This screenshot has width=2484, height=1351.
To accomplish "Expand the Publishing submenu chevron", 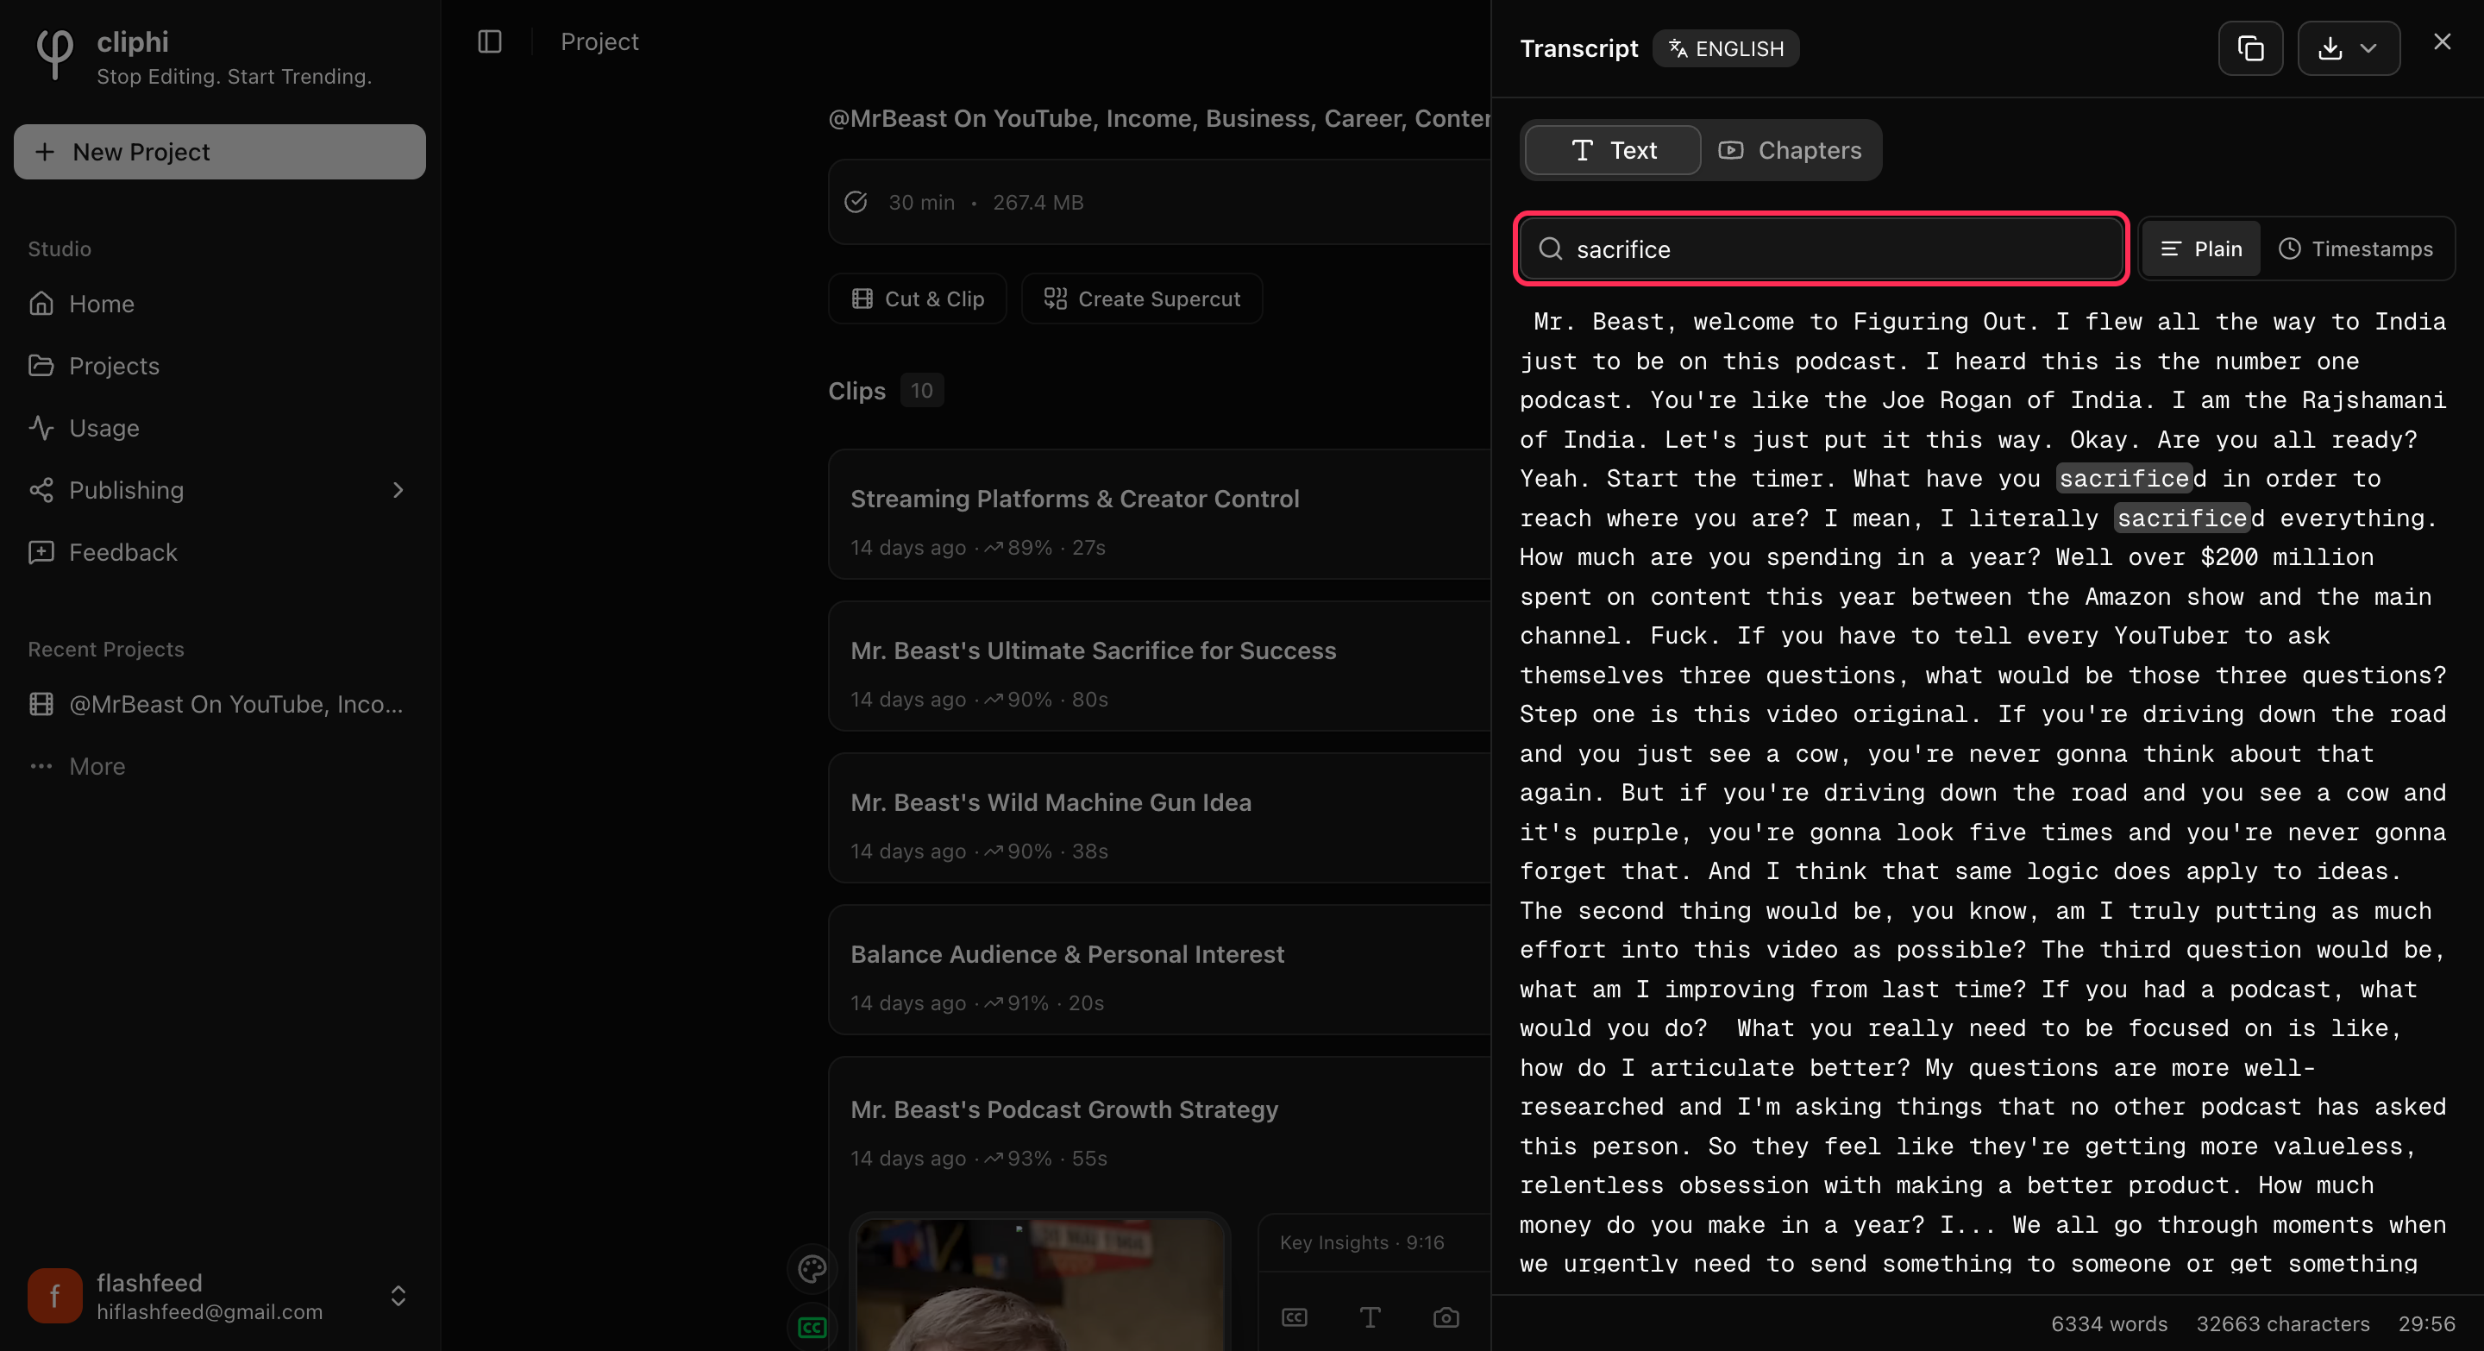I will point(398,490).
